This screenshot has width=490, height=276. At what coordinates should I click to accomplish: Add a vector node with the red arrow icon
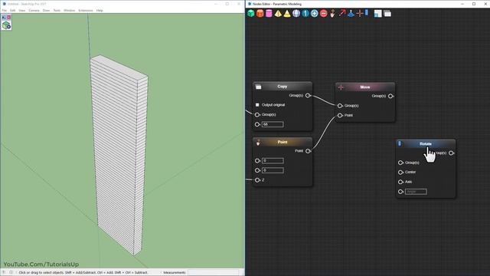[x=342, y=14]
